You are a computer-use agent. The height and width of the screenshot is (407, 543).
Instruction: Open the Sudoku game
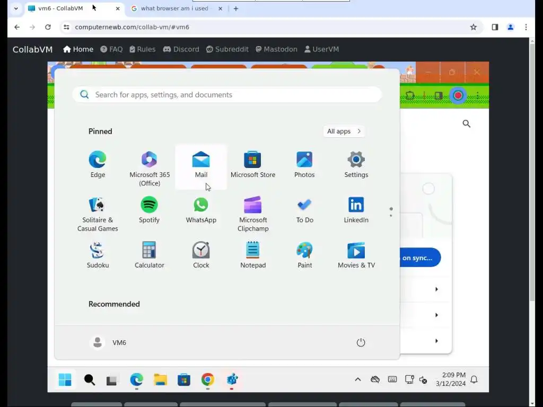[98, 255]
